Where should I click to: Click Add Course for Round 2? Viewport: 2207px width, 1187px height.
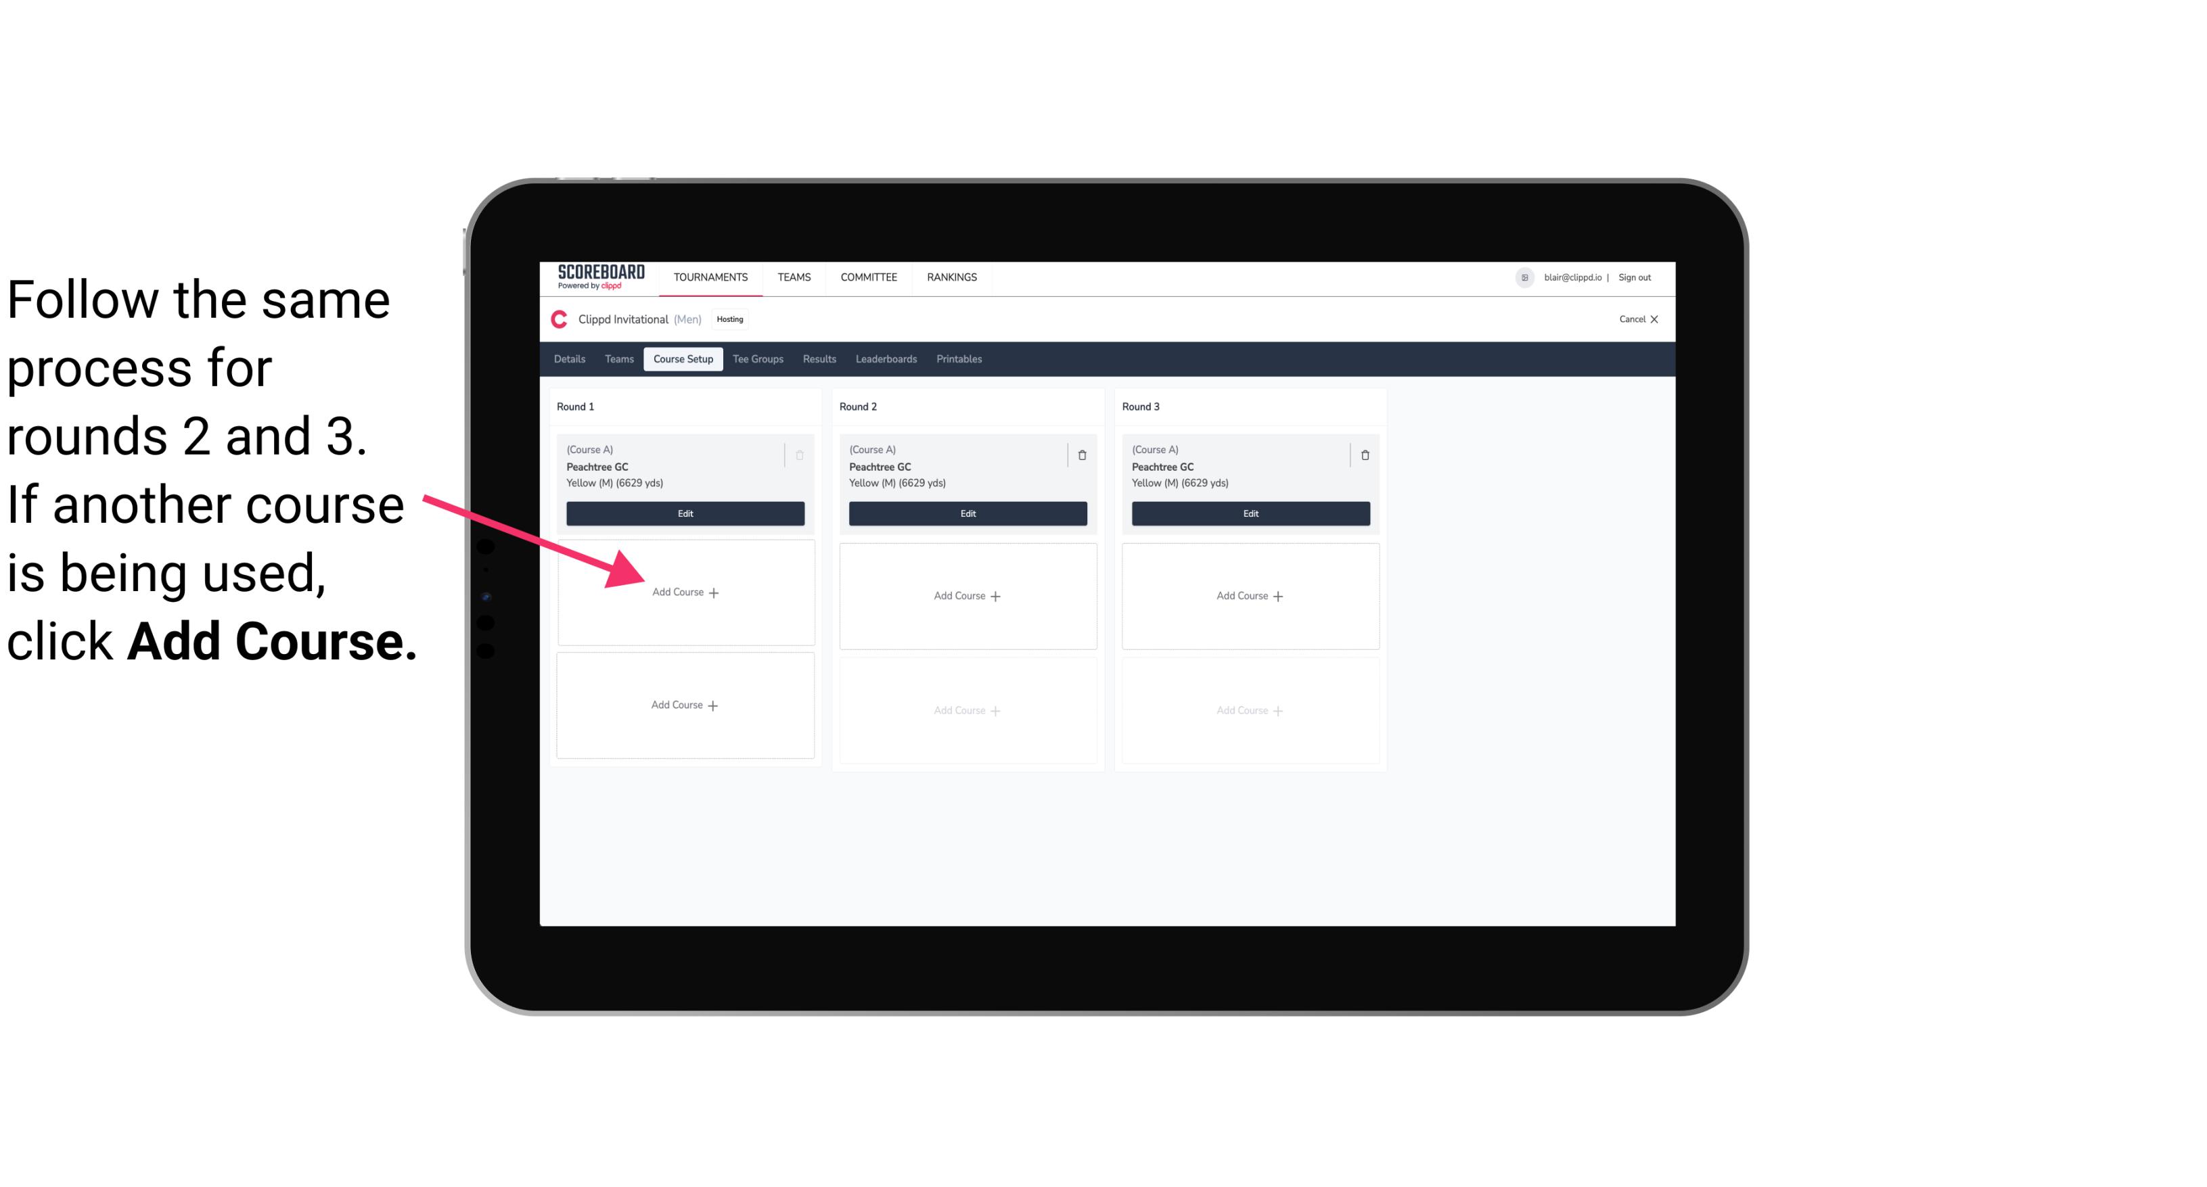966,594
